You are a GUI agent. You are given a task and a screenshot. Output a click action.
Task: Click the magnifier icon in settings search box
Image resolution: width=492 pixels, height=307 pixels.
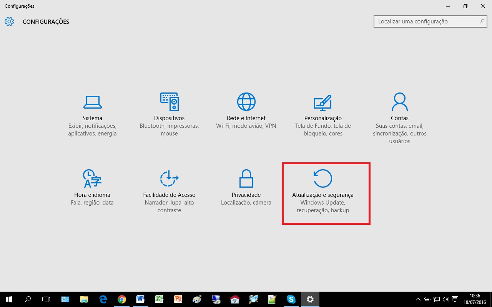(x=482, y=21)
